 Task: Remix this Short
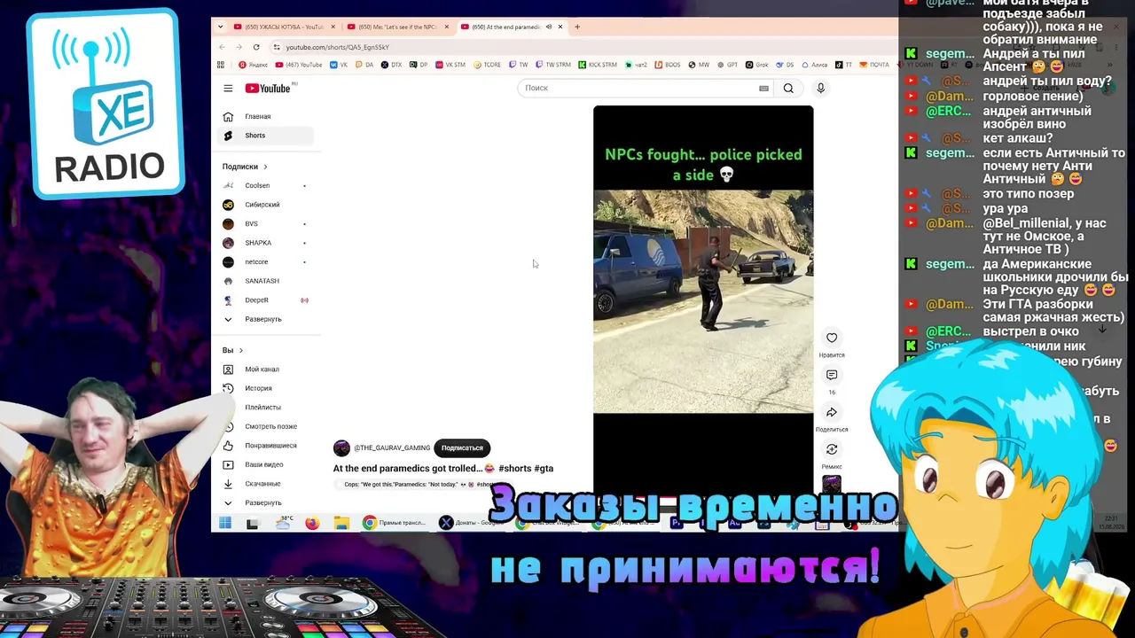tap(832, 449)
